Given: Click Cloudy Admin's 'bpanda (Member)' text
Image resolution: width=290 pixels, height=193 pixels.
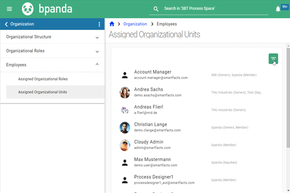Looking at the screenshot, I should 224,145.
